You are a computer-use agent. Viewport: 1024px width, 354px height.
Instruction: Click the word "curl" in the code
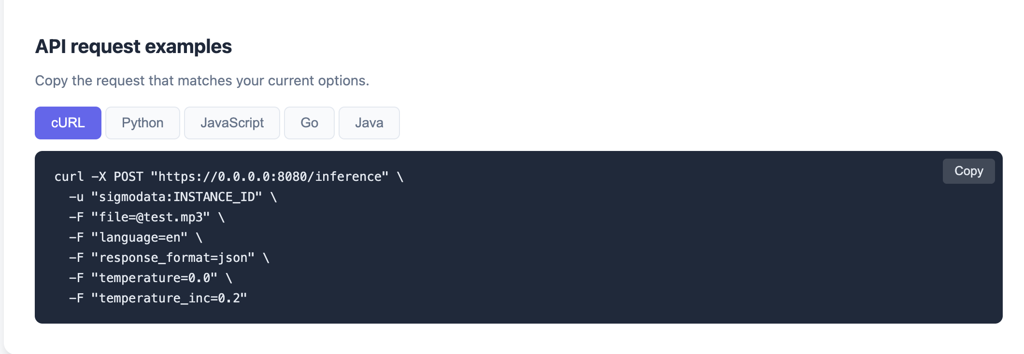point(69,177)
